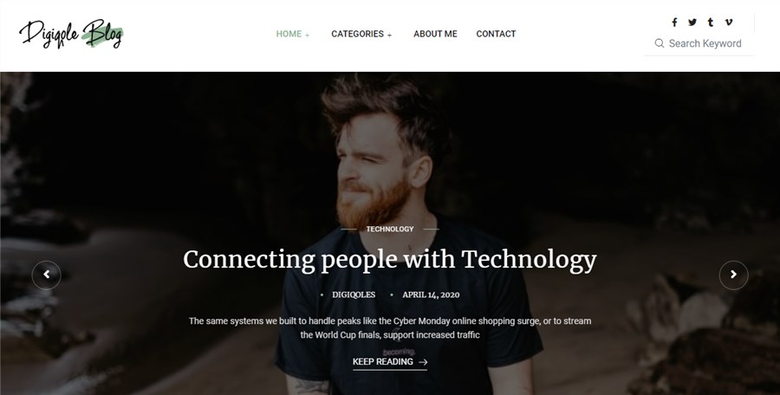780x395 pixels.
Task: Click the search magnifier icon
Action: [x=660, y=43]
